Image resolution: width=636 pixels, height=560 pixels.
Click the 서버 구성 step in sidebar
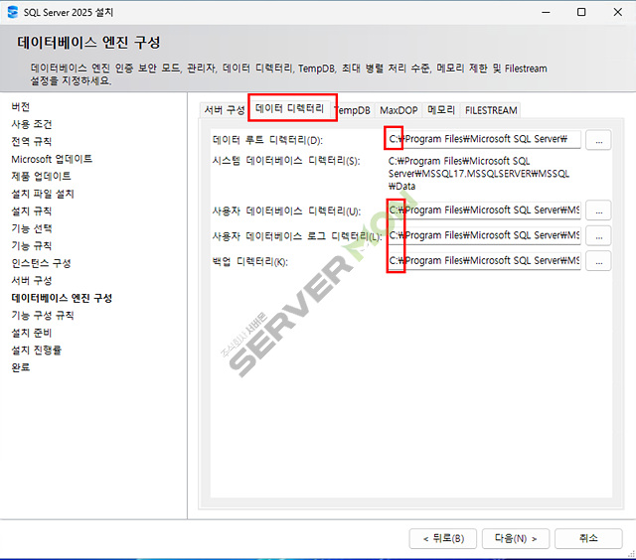tap(32, 280)
